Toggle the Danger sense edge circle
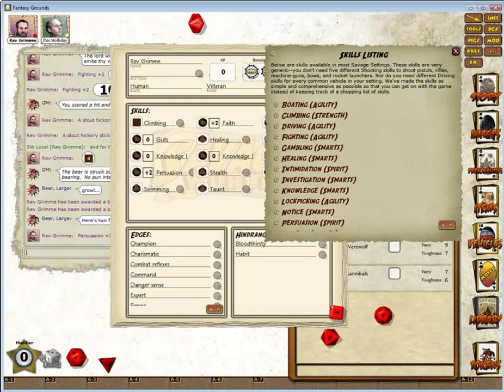This screenshot has height=392, width=504. click(217, 285)
